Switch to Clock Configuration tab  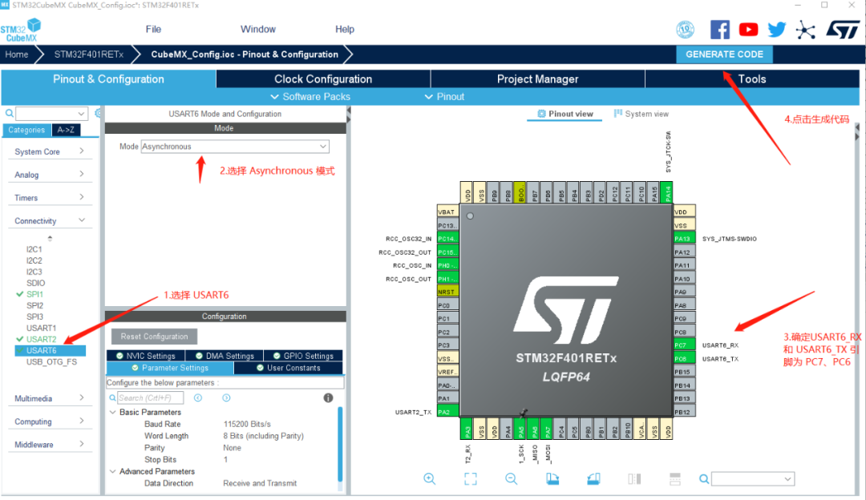click(x=323, y=79)
